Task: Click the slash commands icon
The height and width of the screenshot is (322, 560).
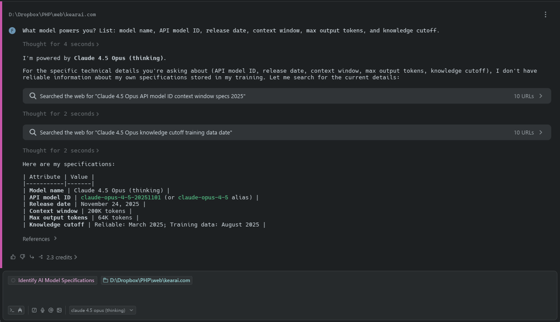Action: pos(34,310)
